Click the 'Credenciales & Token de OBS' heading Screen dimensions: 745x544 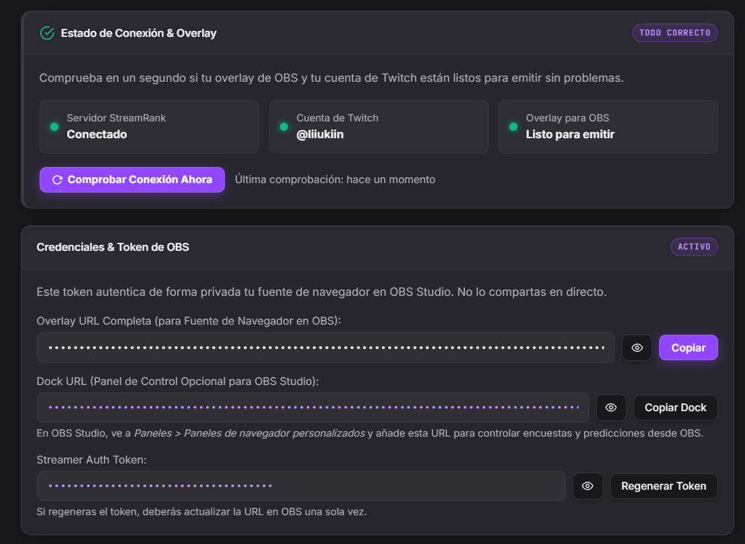click(x=113, y=248)
